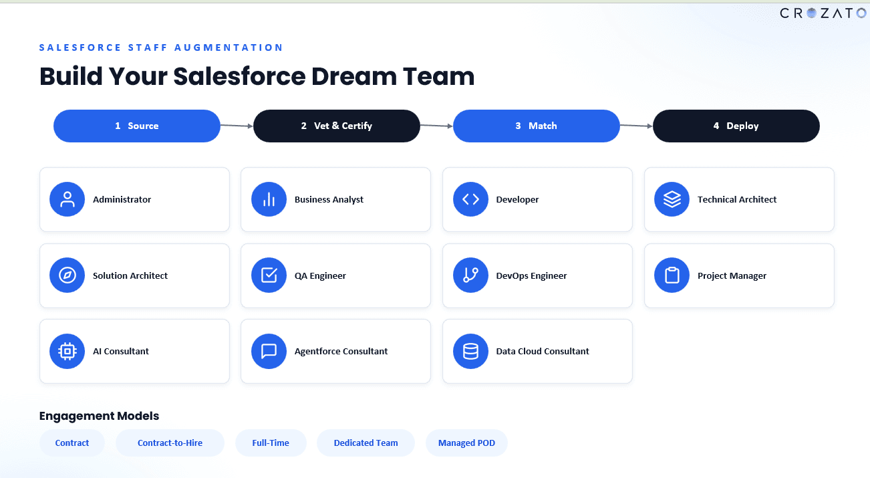870x478 pixels.
Task: Click the Project Manager clipboard icon
Action: (672, 275)
